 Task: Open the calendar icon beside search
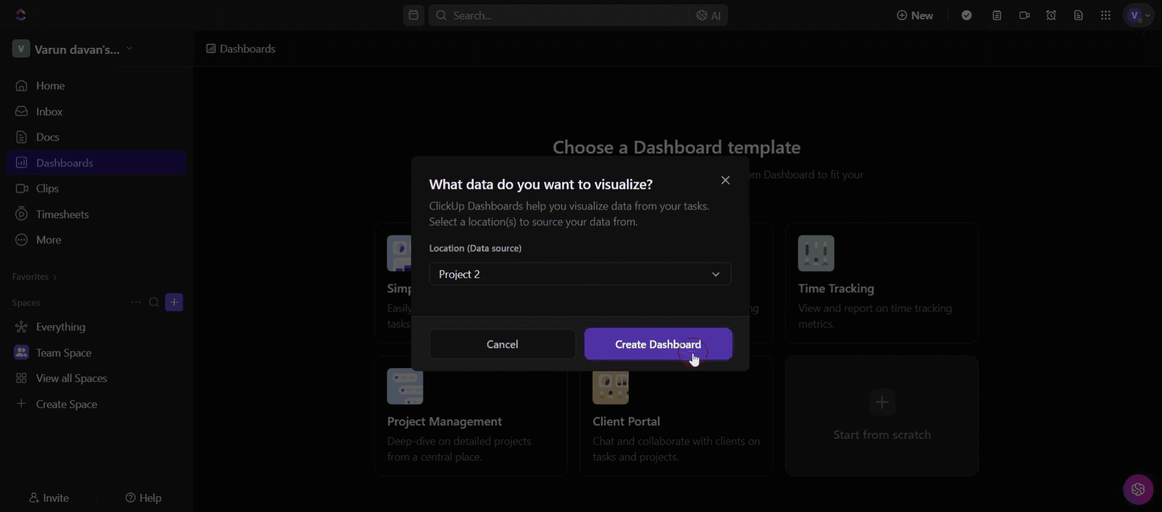coord(413,15)
